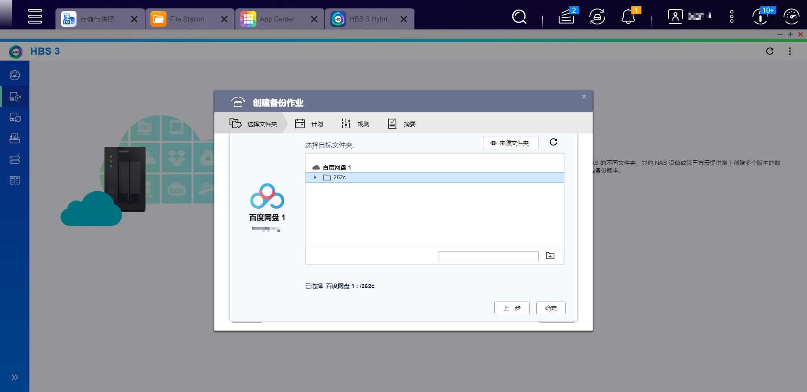Screen dimensions: 807x392
Task: Open the book-shaped log icon in HBS sidebar
Action: pos(15,180)
